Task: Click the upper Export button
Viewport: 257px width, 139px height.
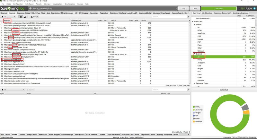Action: click(34, 17)
